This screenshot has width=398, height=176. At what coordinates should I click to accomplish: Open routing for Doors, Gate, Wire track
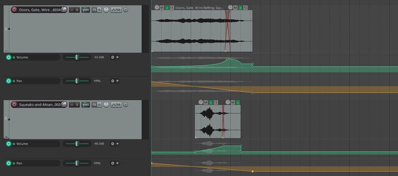(x=86, y=10)
